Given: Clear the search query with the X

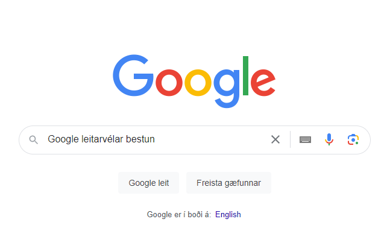Looking at the screenshot, I should (275, 140).
